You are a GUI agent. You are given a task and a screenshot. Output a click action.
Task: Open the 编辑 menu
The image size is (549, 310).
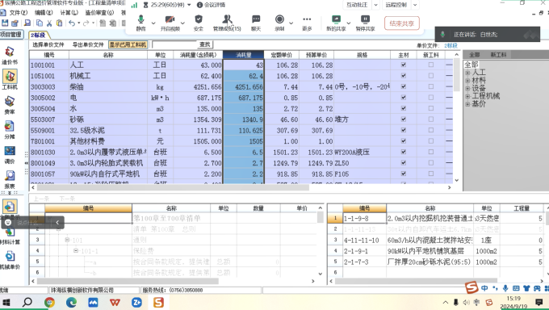pyautogui.click(x=44, y=13)
